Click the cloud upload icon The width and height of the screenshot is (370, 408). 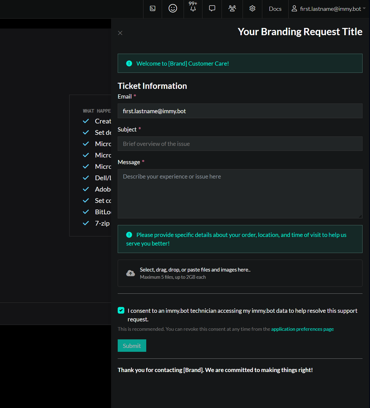pos(130,273)
